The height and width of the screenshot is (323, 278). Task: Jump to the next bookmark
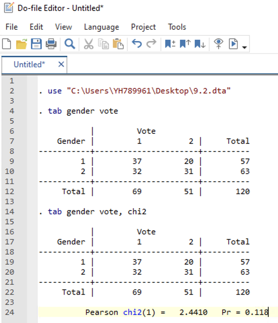[199, 44]
